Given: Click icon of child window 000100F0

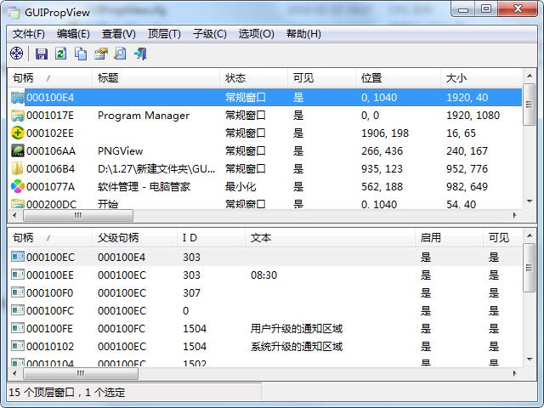Looking at the screenshot, I should (x=17, y=292).
